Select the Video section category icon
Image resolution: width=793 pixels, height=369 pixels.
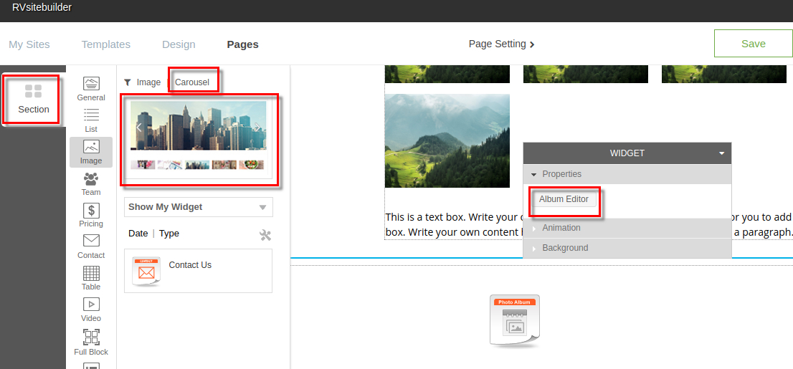[91, 305]
